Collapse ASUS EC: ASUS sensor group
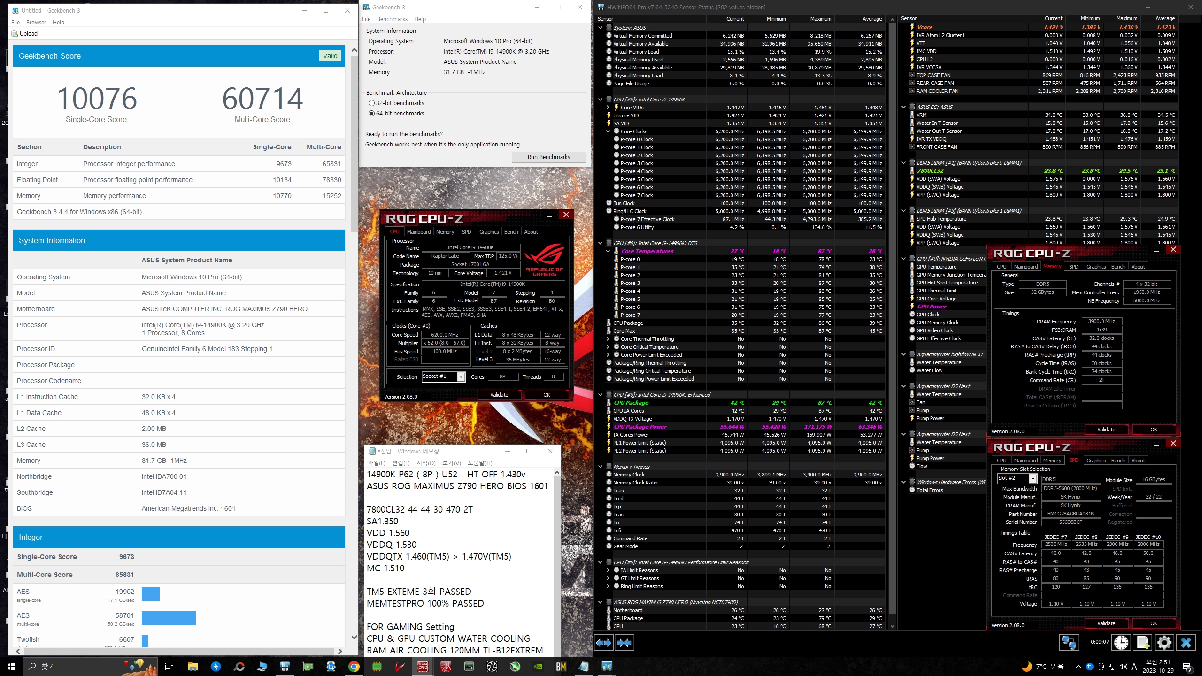 903,107
